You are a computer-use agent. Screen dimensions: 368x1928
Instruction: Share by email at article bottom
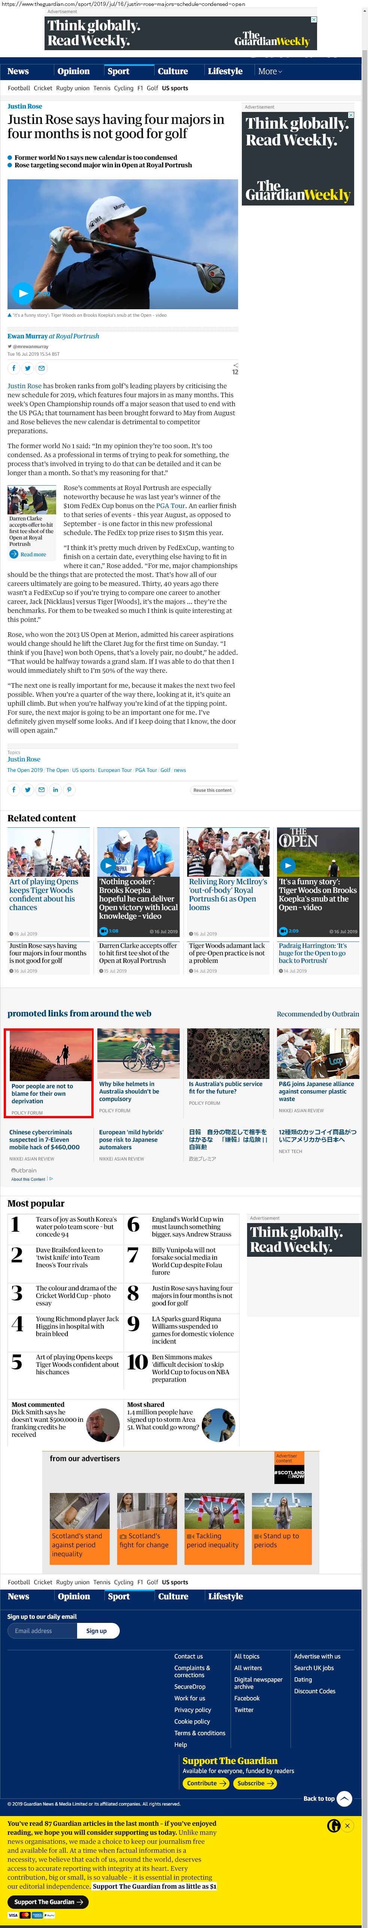pos(41,790)
